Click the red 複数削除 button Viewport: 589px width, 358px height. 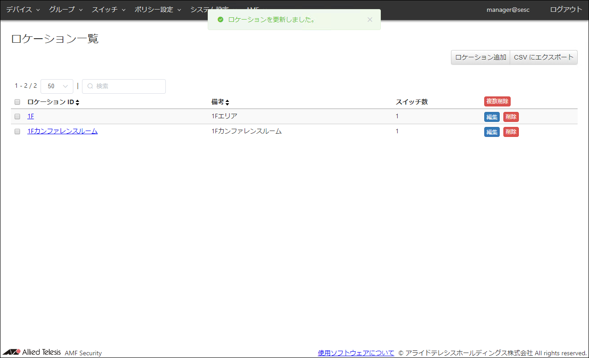[497, 101]
